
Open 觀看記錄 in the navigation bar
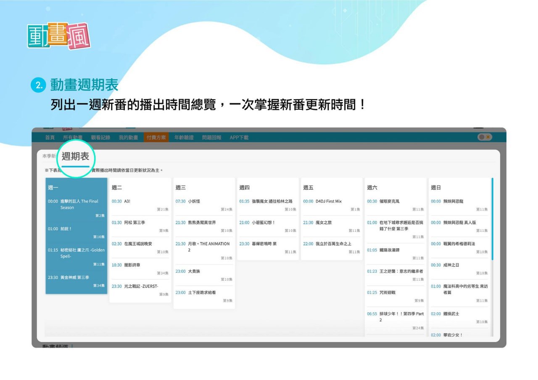tap(100, 138)
